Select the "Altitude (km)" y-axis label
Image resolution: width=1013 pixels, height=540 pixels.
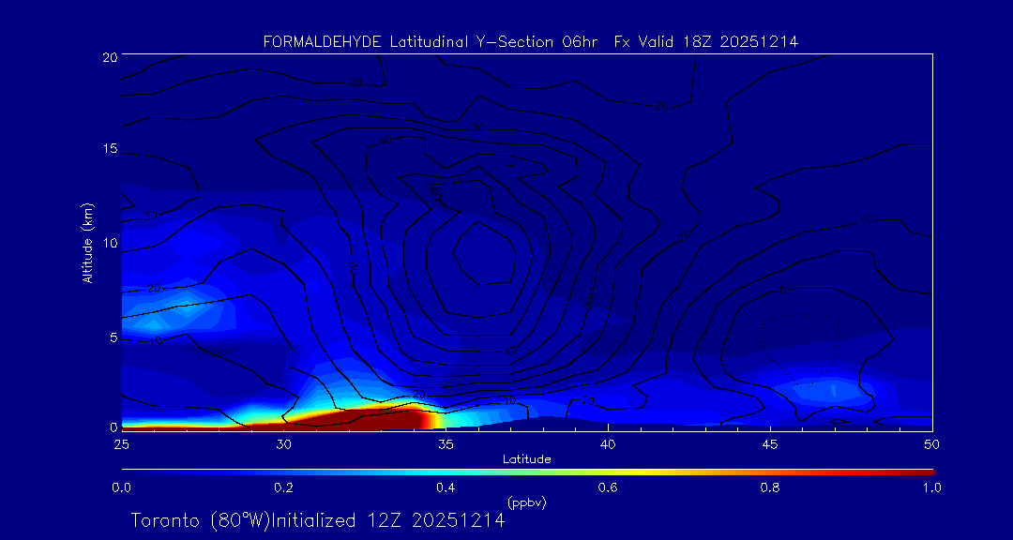tap(87, 243)
